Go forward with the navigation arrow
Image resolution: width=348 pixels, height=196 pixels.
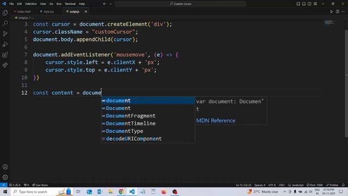[110, 4]
